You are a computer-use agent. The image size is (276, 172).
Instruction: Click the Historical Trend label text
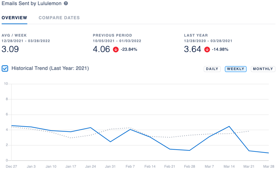coord(50,68)
